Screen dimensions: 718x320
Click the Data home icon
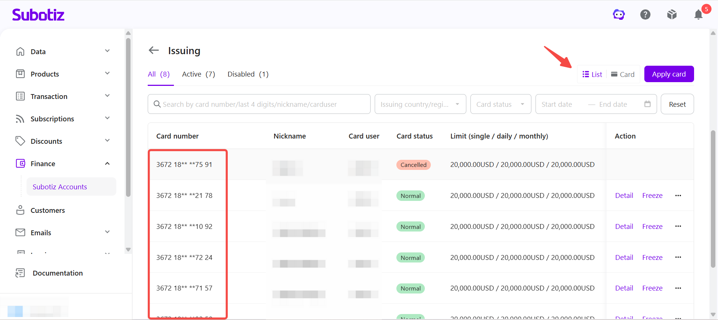(x=20, y=52)
